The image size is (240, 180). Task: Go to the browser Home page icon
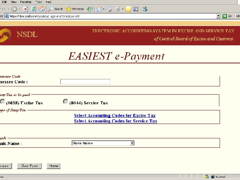pyautogui.click(x=41, y=9)
